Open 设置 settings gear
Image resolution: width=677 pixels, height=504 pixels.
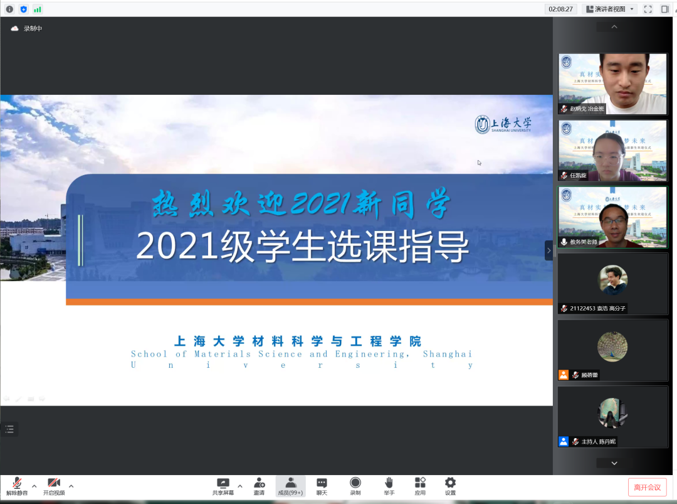[x=450, y=486]
